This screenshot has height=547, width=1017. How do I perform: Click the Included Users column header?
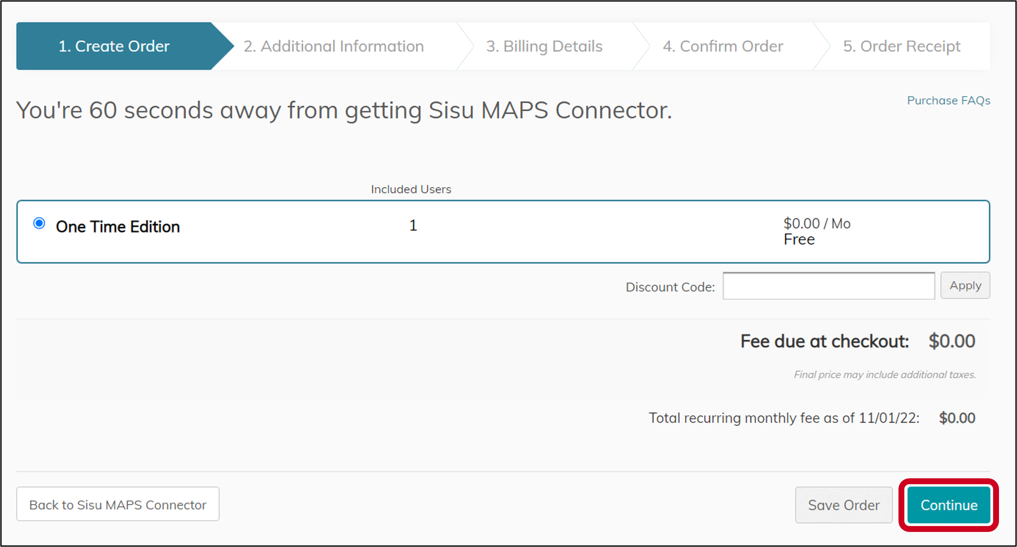(411, 189)
